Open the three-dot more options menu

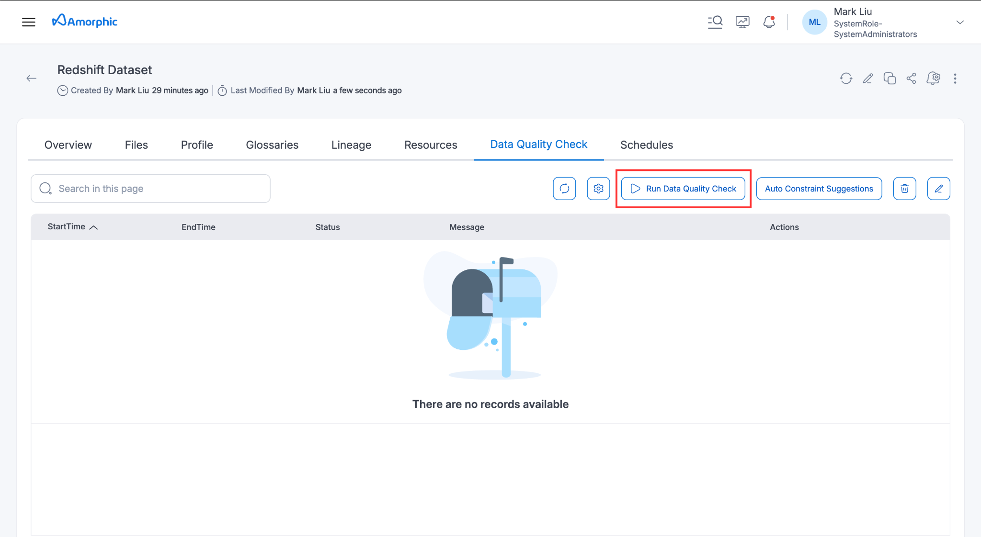955,78
